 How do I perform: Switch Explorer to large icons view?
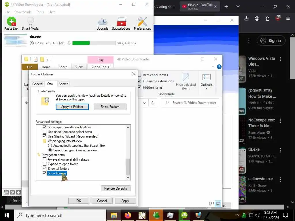218,203
